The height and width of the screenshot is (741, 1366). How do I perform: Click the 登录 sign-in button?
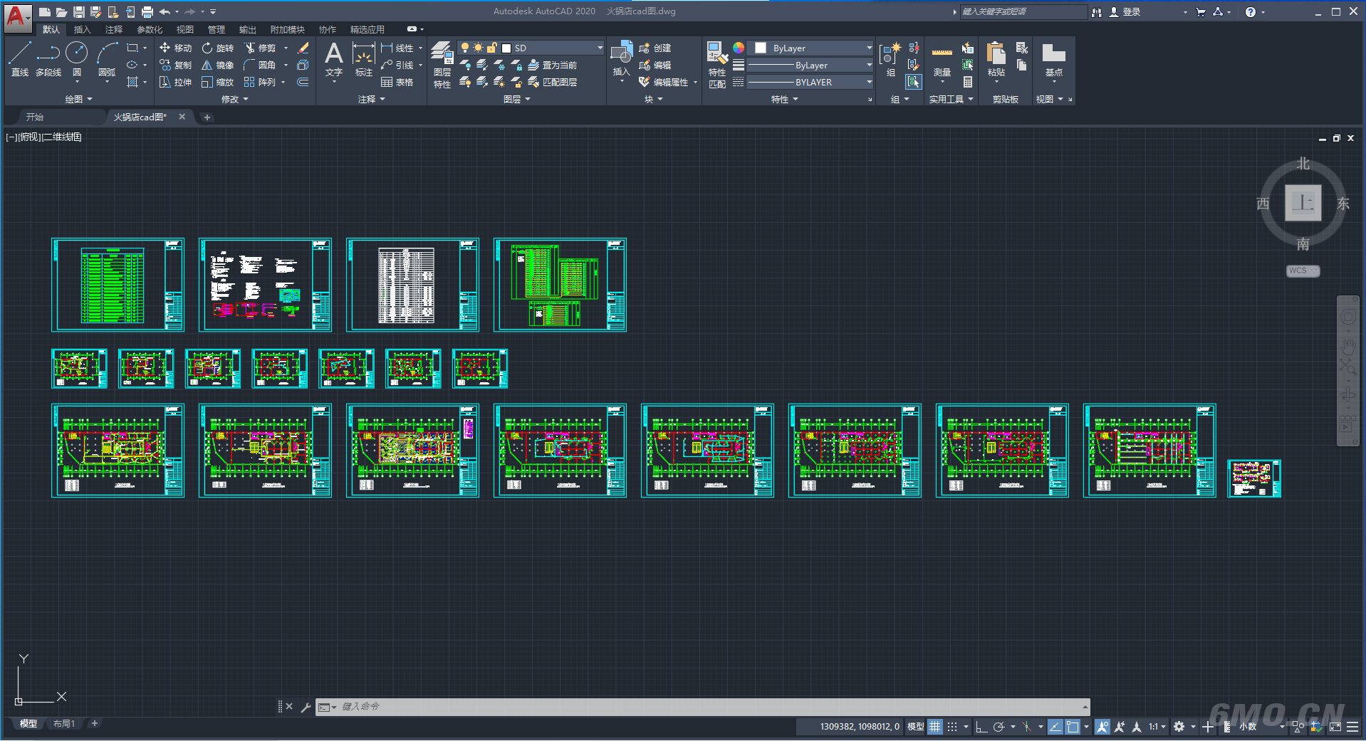point(1125,11)
